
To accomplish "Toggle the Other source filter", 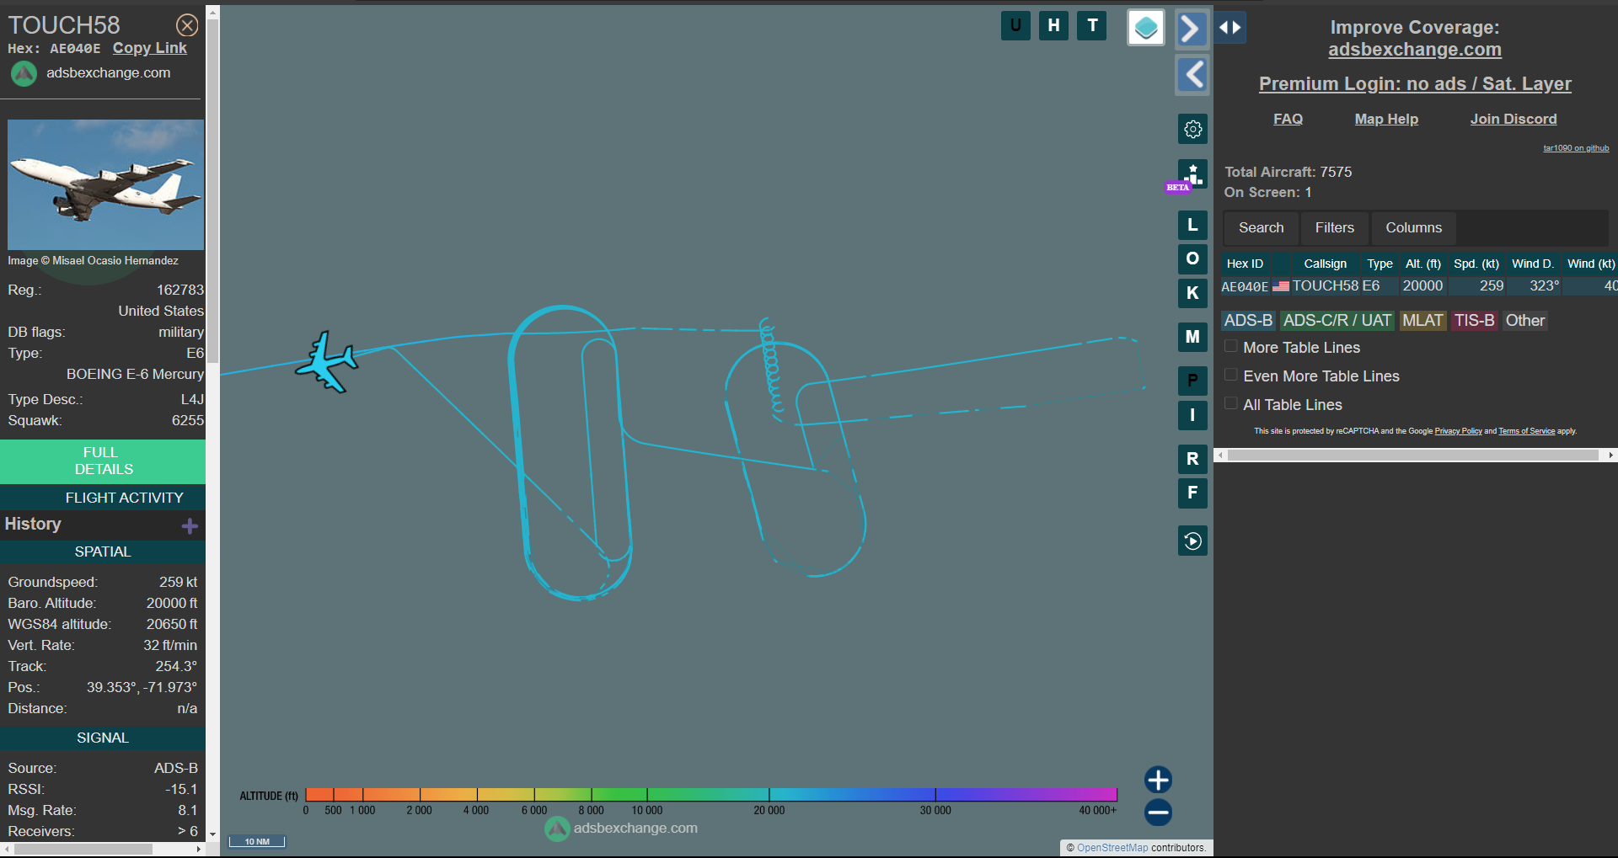I will coord(1524,321).
